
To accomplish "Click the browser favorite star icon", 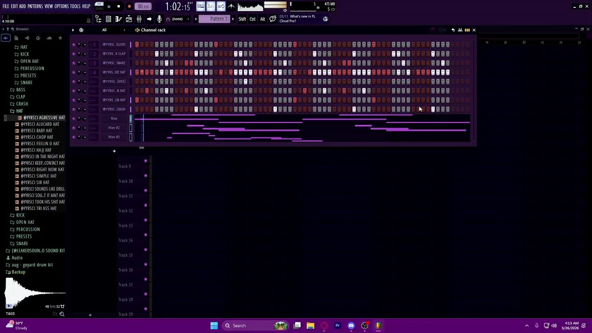I will pos(60,38).
